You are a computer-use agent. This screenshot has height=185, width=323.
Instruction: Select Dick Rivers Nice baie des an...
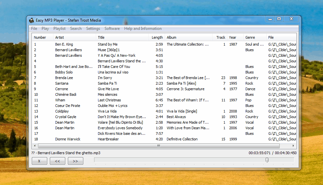point(121,133)
